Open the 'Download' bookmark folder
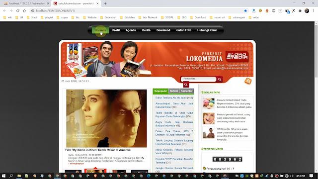Screen dimensions: 318x179 198,17
